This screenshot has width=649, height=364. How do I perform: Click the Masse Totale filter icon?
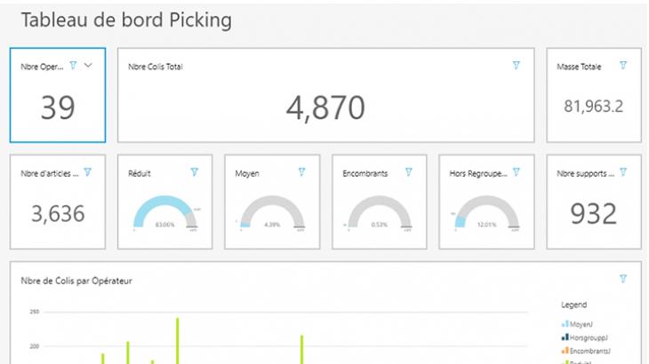pos(623,65)
